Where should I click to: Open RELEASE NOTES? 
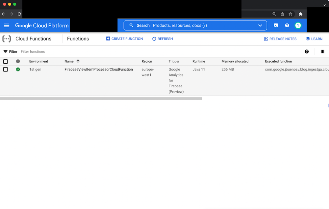(x=280, y=39)
